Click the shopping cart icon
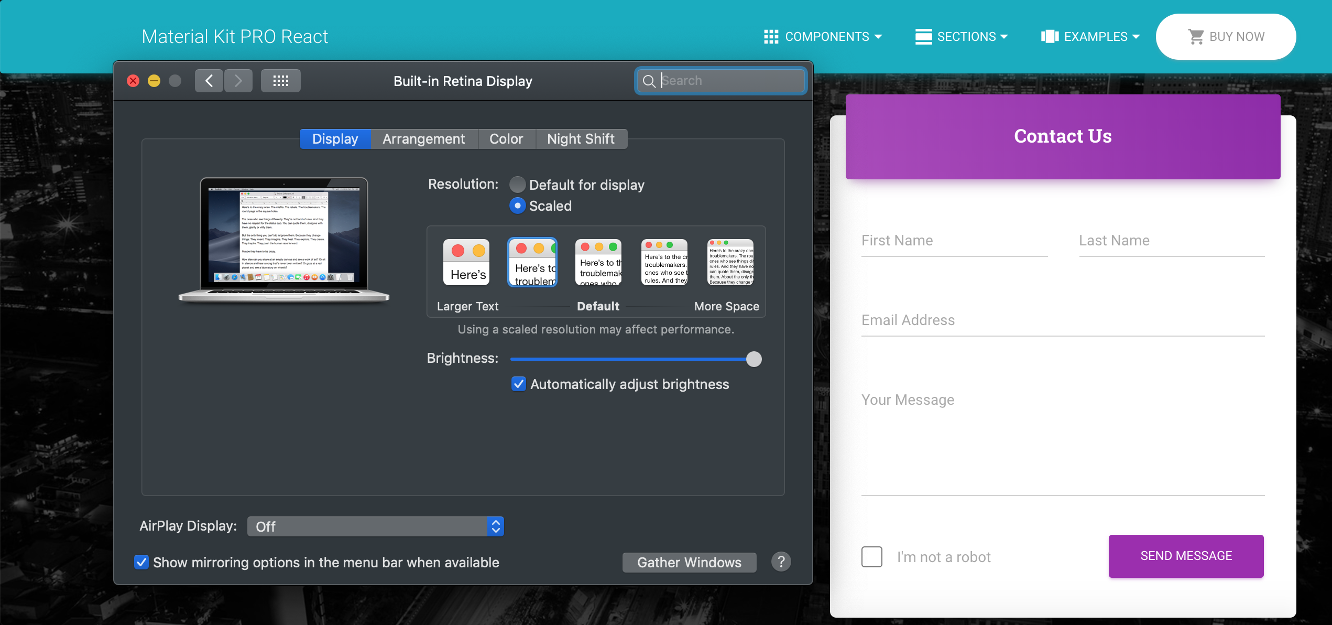The width and height of the screenshot is (1332, 625). [x=1195, y=37]
